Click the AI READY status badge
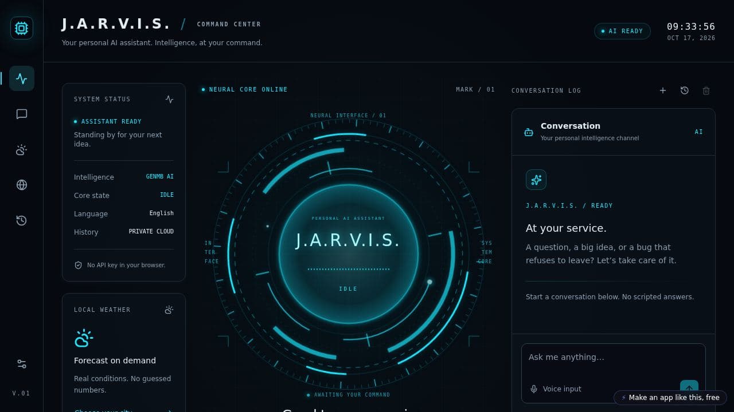Viewport: 734px width, 412px height. tap(622, 31)
